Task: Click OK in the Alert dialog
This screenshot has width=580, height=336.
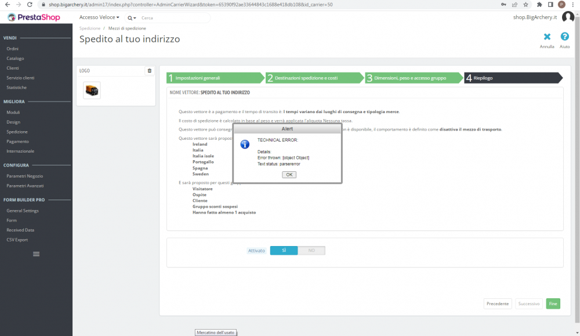Action: [x=289, y=175]
